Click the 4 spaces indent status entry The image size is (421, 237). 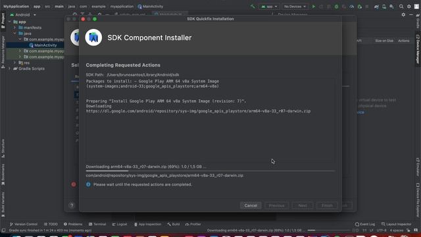(x=397, y=230)
